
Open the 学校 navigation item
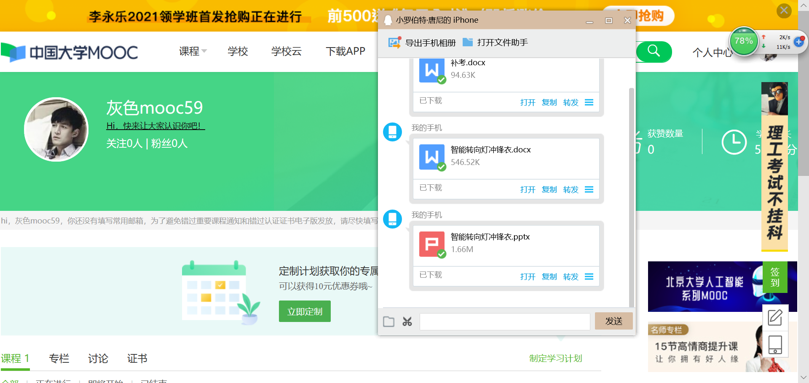tap(238, 51)
